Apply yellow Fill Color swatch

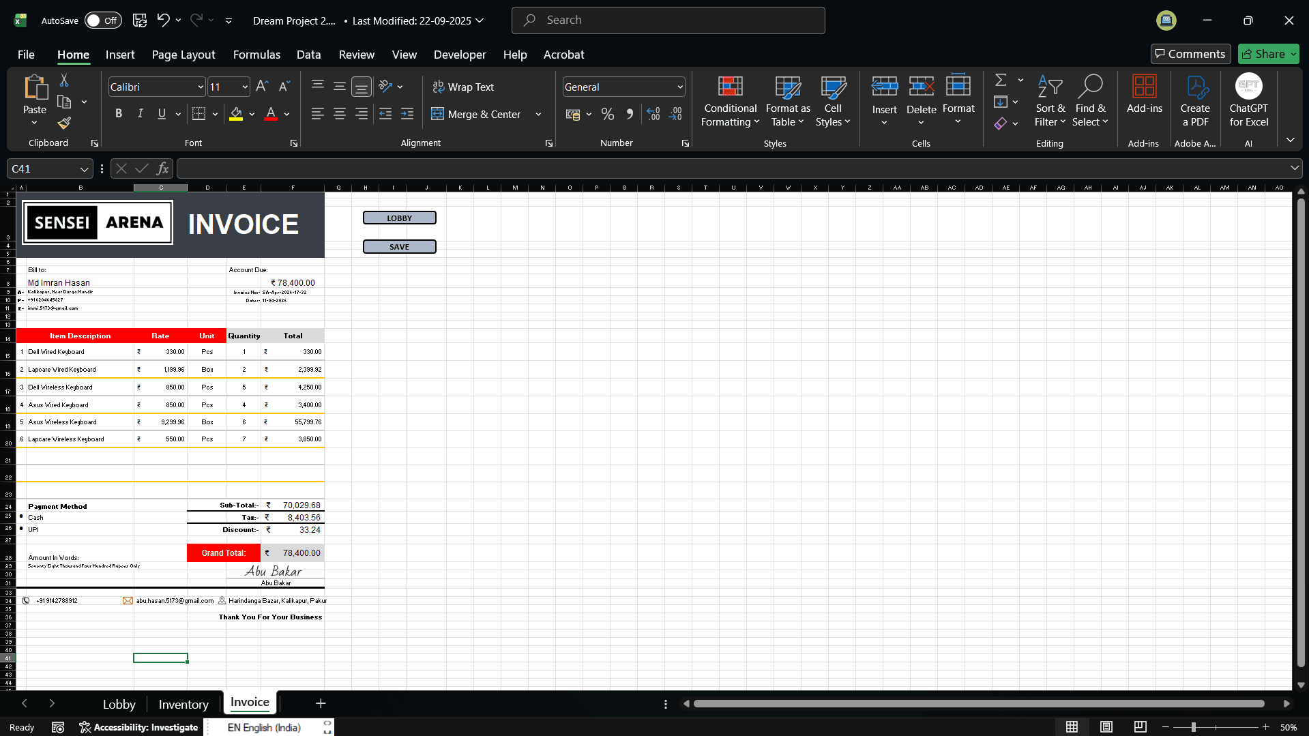click(x=236, y=114)
